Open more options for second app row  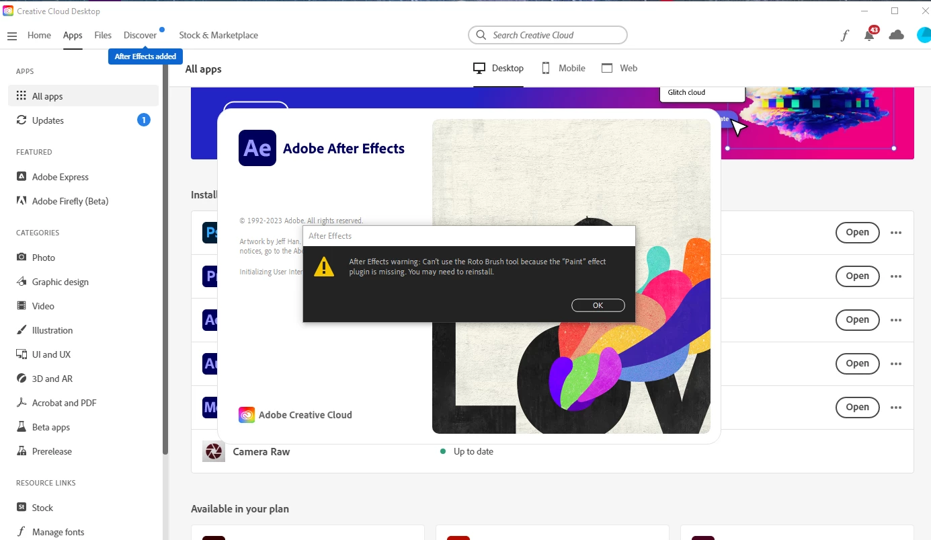(895, 276)
